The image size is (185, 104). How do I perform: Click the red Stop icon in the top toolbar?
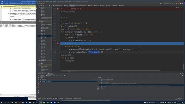[177, 3]
